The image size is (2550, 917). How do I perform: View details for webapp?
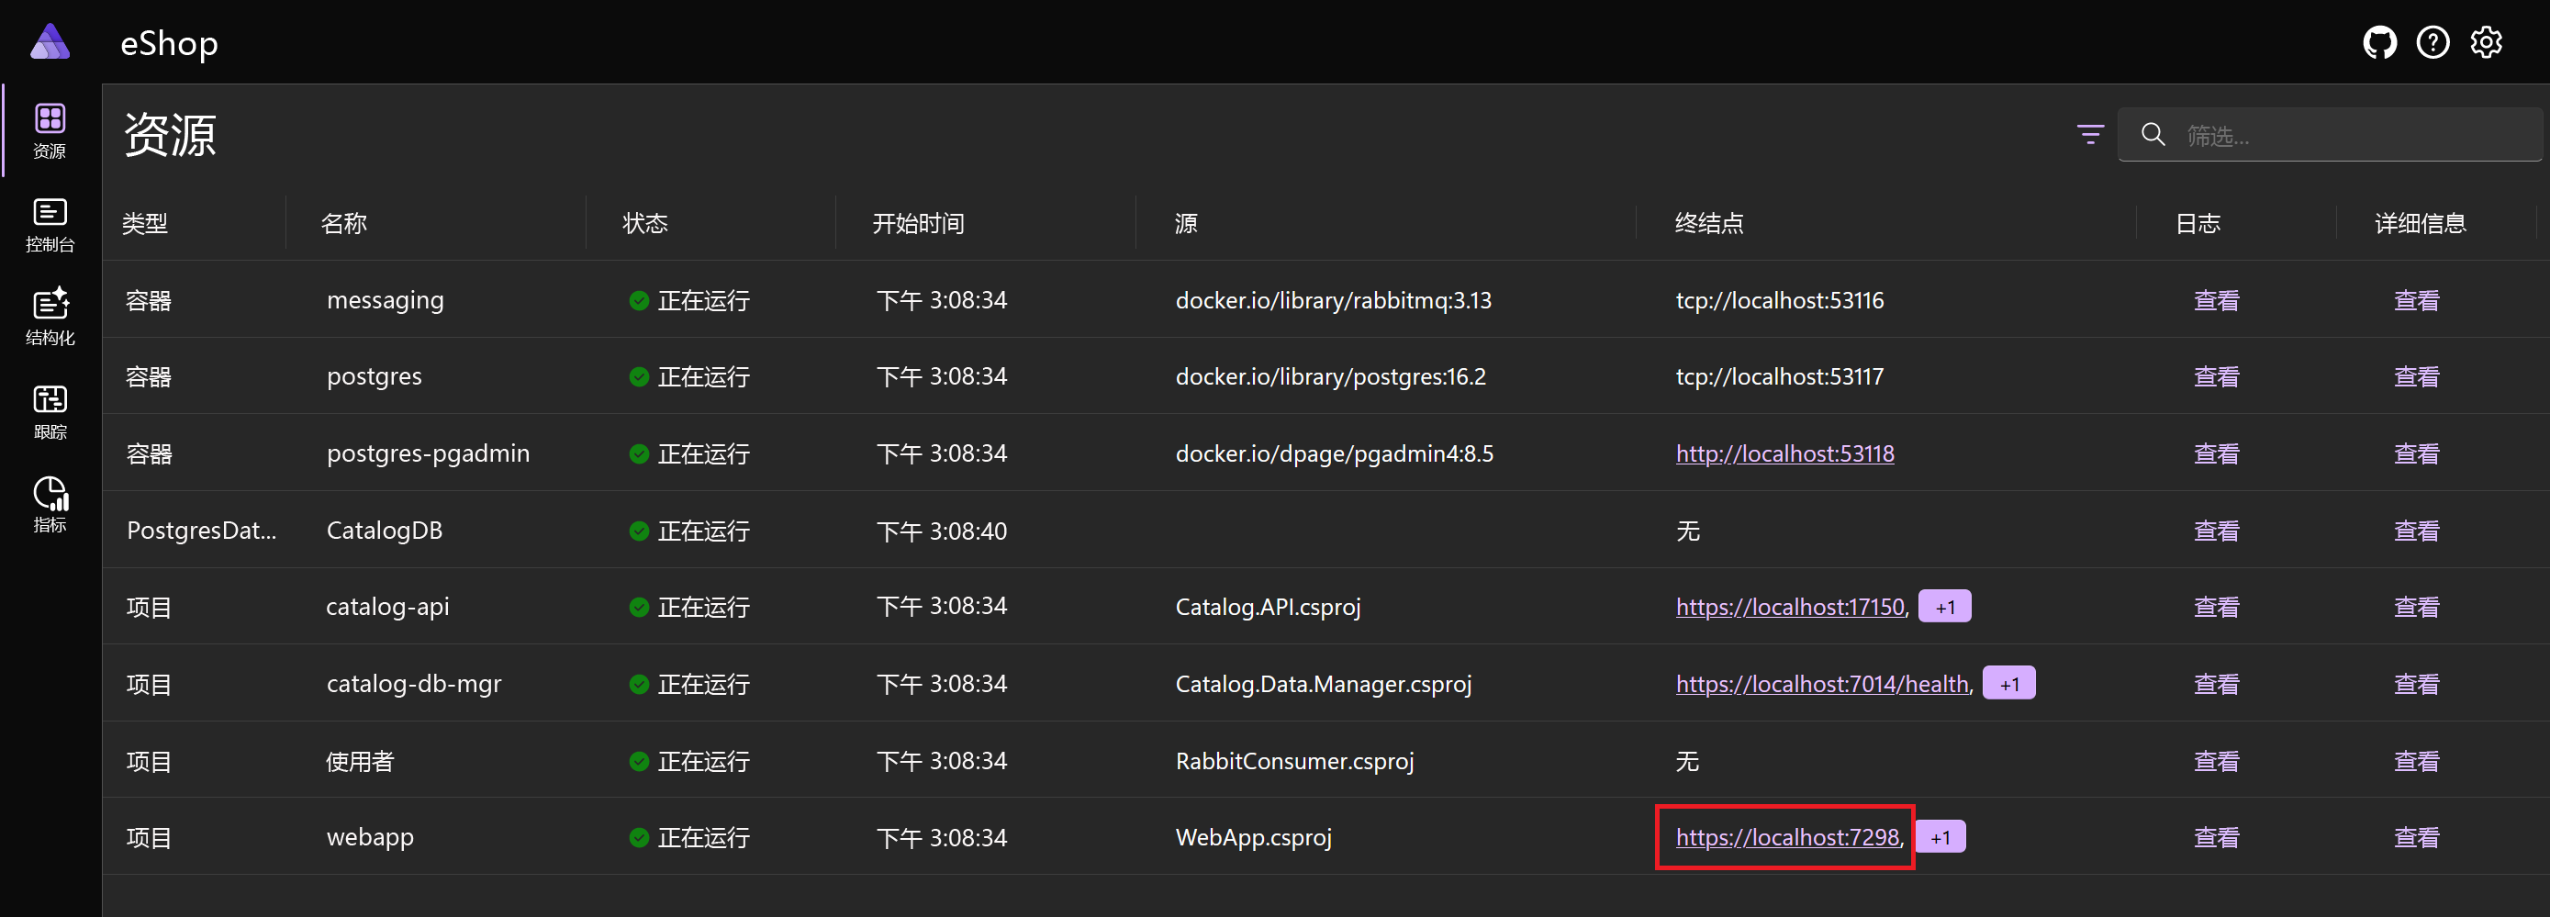pyautogui.click(x=2416, y=838)
